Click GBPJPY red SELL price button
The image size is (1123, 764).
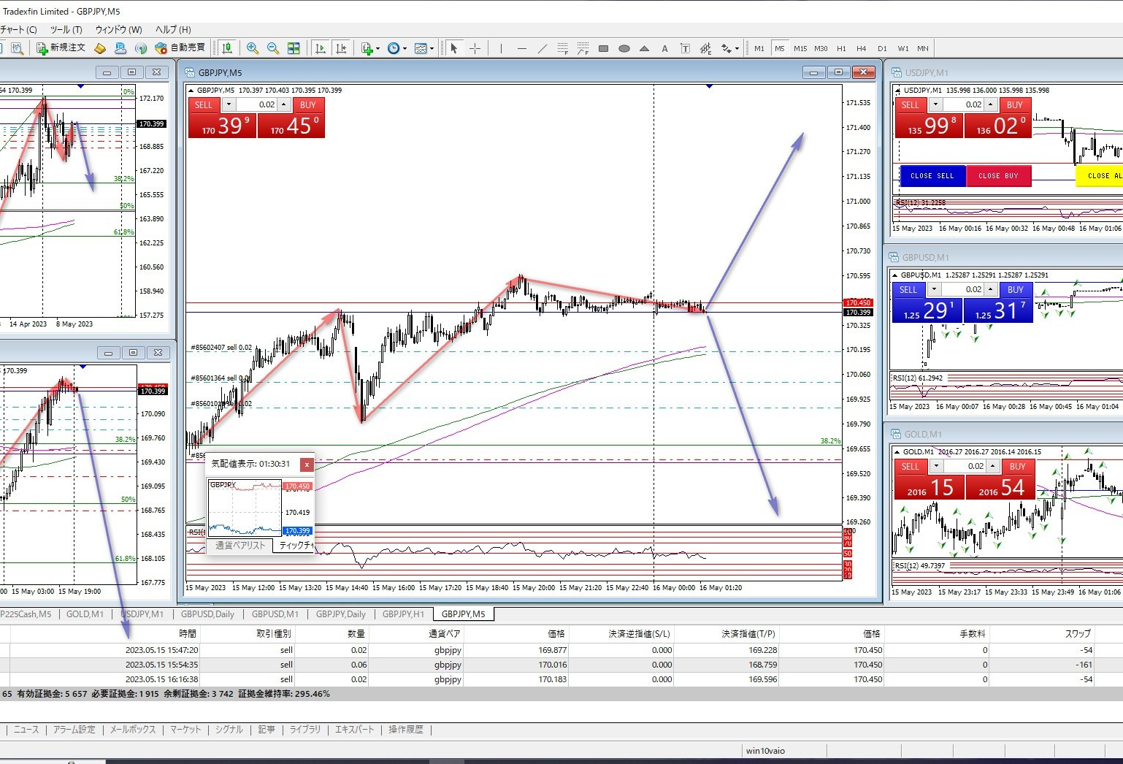click(x=222, y=126)
